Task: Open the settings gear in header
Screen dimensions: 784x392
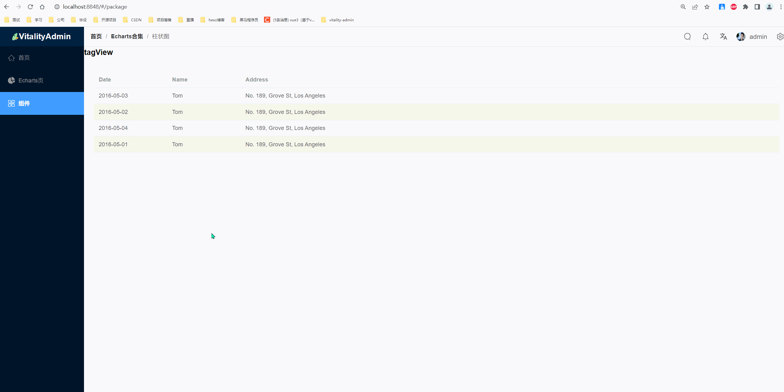Action: [780, 37]
